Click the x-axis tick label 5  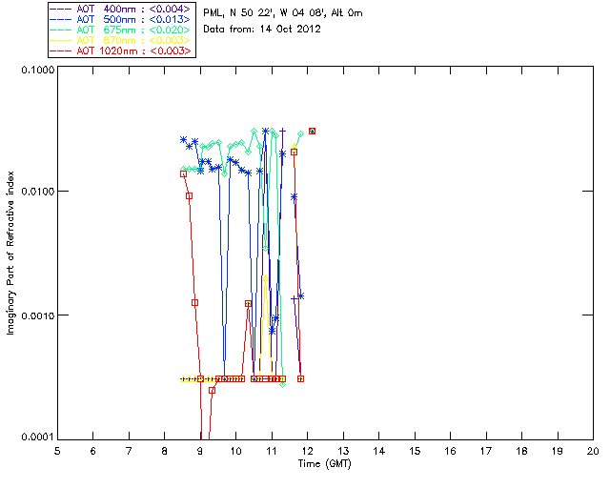click(57, 451)
